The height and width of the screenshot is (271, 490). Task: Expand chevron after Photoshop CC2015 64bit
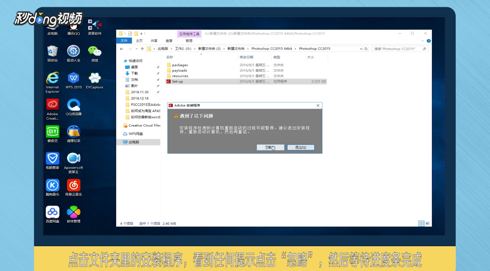click(296, 49)
